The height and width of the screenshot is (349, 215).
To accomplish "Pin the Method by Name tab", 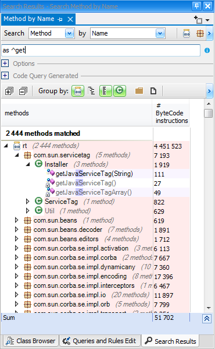I will [60, 20].
